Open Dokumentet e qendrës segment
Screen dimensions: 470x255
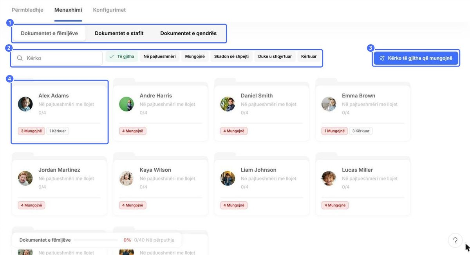coord(188,33)
